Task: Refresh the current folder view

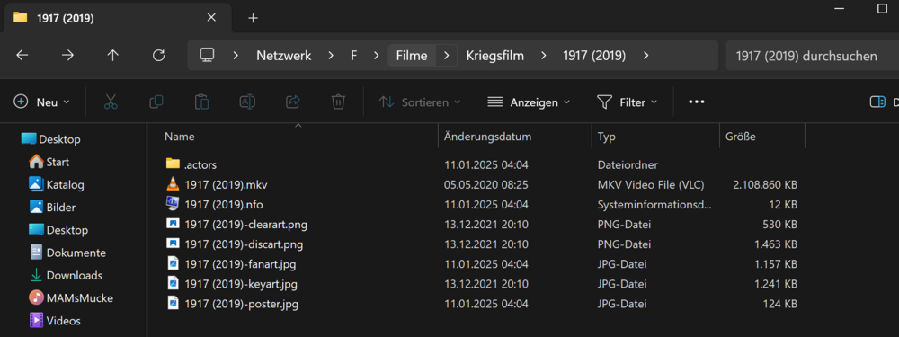Action: click(159, 56)
